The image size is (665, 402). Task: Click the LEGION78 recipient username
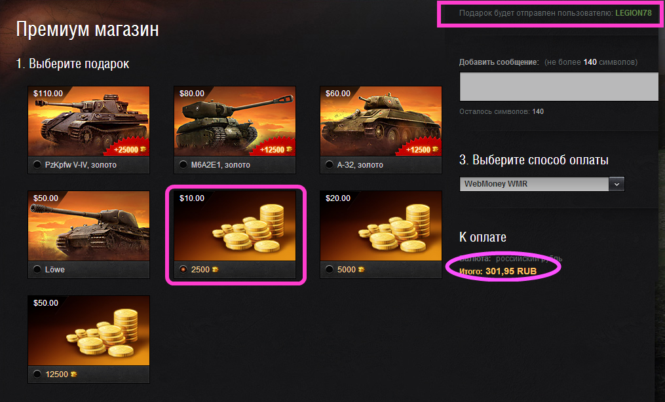coord(633,13)
